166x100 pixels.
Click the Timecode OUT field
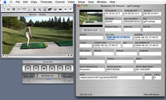(133, 13)
